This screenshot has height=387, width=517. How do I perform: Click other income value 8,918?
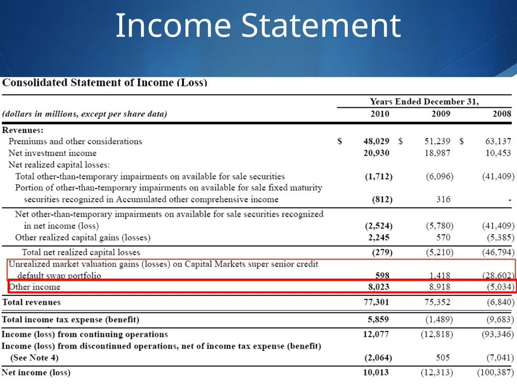(440, 287)
